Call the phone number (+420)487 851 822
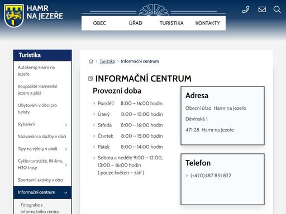 [x=211, y=176]
